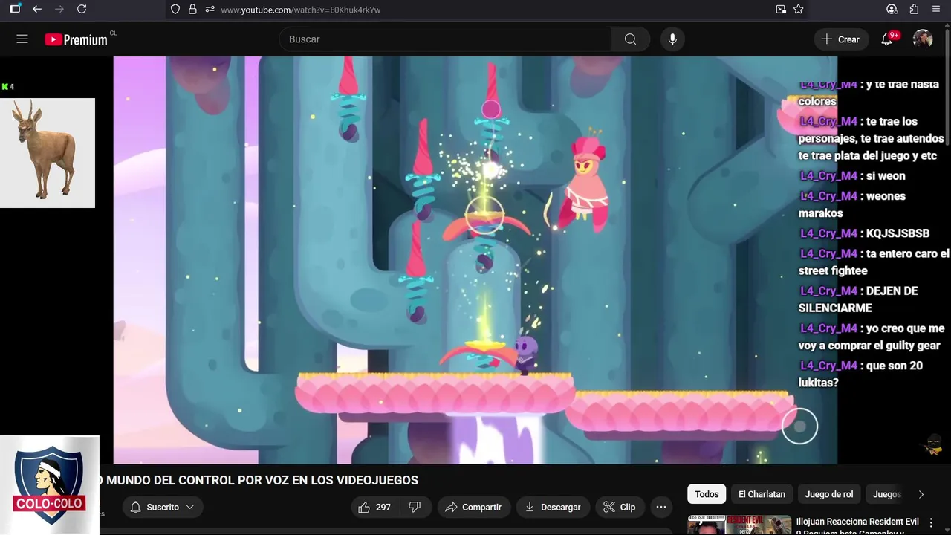951x535 pixels.
Task: Open the browser extensions puzzle icon
Action: click(914, 9)
